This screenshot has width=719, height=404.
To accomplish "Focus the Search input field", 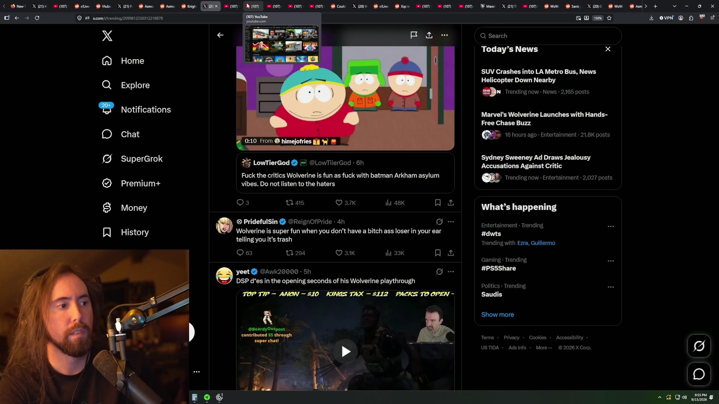I will (548, 36).
